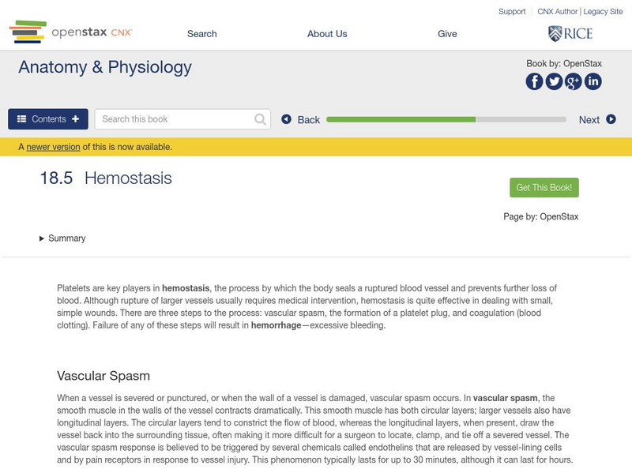Go to the About Us page
Screen dimensions: 632x469
(327, 34)
